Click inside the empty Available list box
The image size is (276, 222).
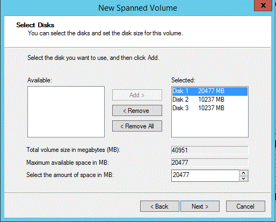coord(66,112)
